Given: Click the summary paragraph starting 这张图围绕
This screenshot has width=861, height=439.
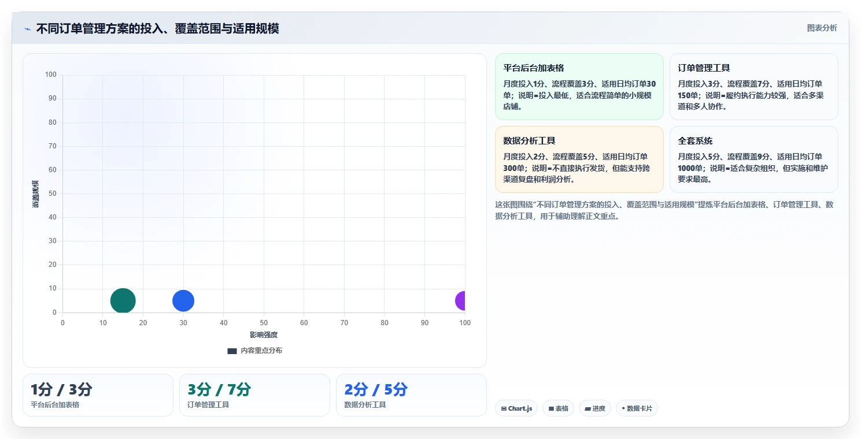Looking at the screenshot, I should click(664, 211).
